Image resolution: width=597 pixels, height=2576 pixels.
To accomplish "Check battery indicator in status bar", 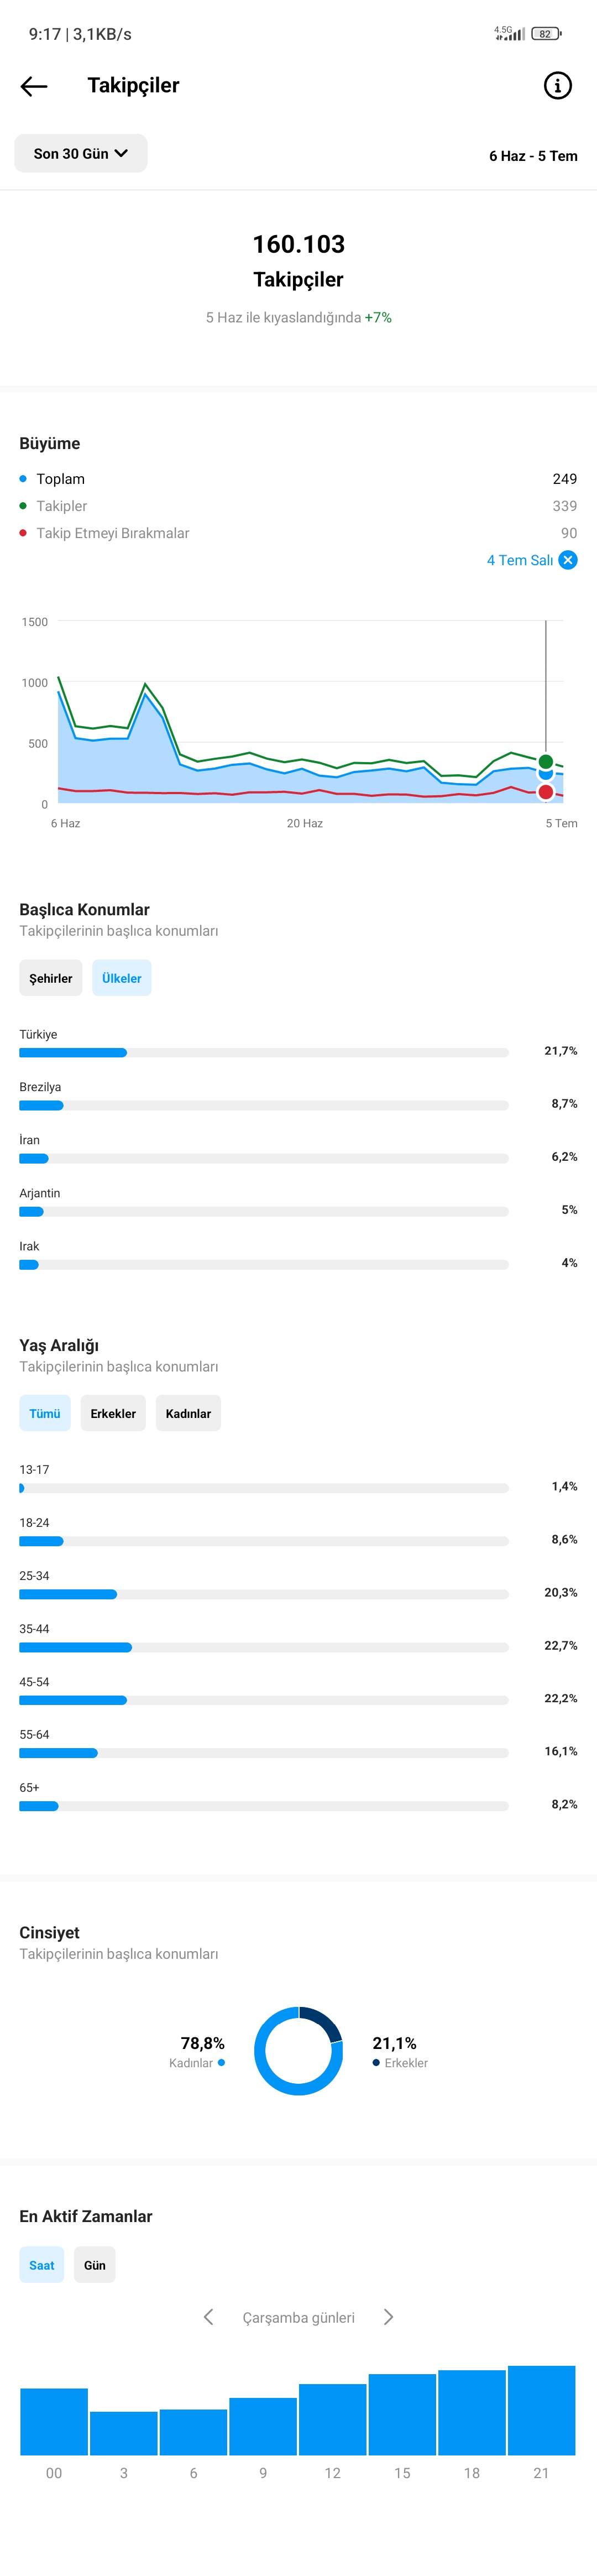I will pos(546,33).
